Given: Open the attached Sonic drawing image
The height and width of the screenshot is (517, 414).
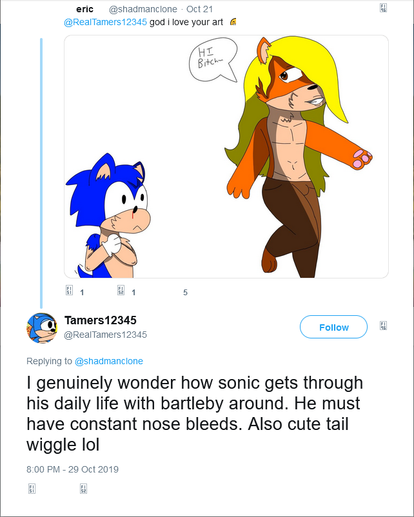Looking at the screenshot, I should [x=226, y=157].
